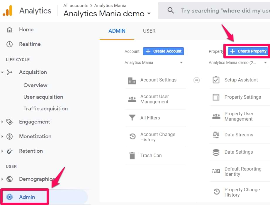The height and width of the screenshot is (205, 270).
Task: Open the Trash Can
Action: [151, 155]
